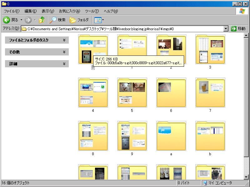Click the vertical scrollbar down arrow
Image resolution: width=250 pixels, height=187 pixels.
pyautogui.click(x=246, y=177)
